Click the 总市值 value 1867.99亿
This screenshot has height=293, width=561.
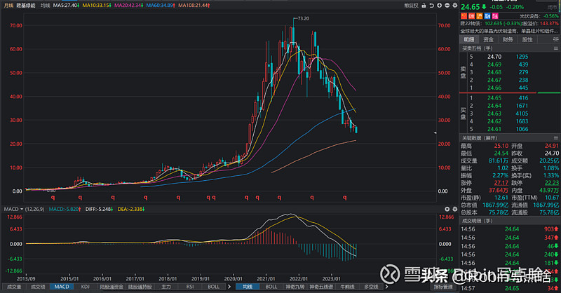pos(495,205)
